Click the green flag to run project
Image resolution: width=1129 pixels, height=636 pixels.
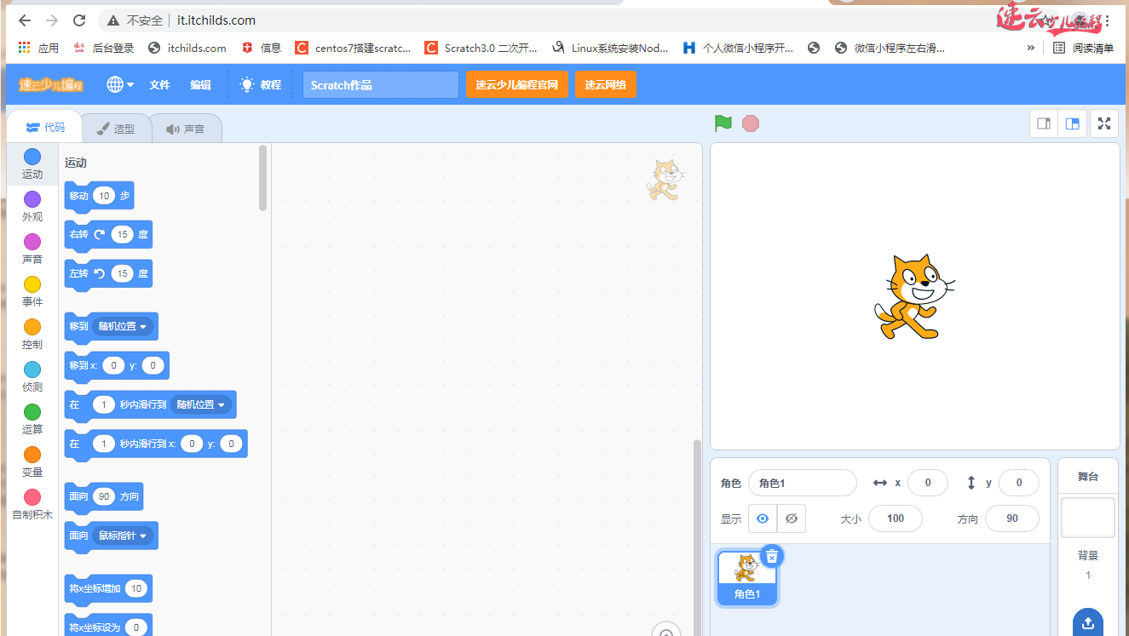coord(722,123)
